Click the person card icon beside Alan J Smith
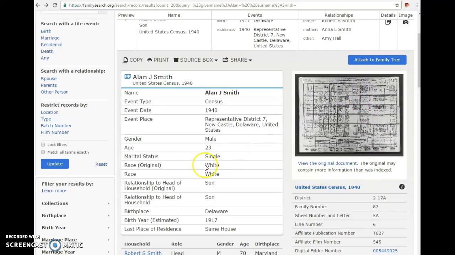Image resolution: width=455 pixels, height=255 pixels. 128,77
